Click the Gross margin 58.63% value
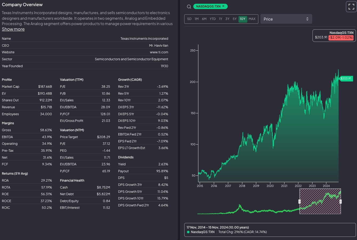Image resolution: width=357 pixels, height=240 pixels. point(46,130)
